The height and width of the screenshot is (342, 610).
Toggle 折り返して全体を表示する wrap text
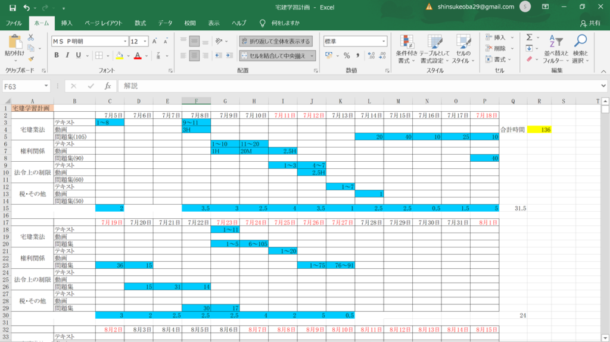pyautogui.click(x=275, y=41)
